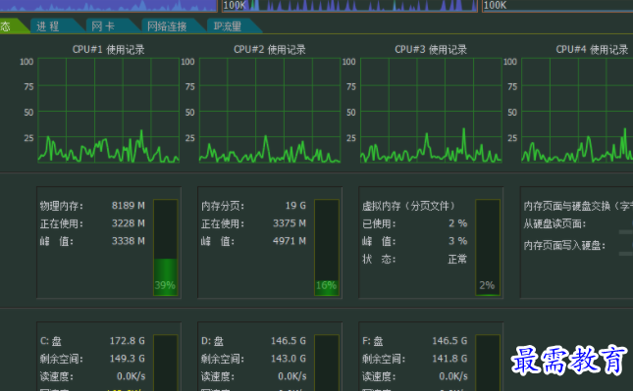Image resolution: width=633 pixels, height=391 pixels.
Task: Click the 物理内存 value 8189 M
Action: point(129,206)
